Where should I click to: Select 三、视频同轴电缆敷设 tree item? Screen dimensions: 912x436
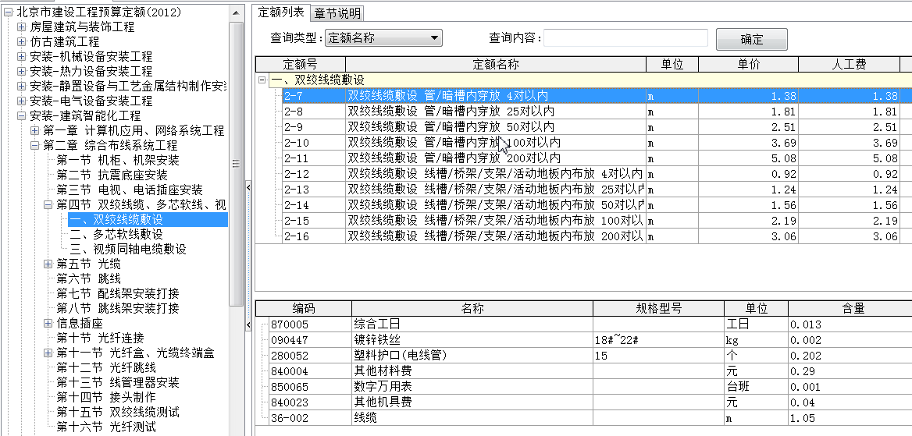(x=128, y=250)
